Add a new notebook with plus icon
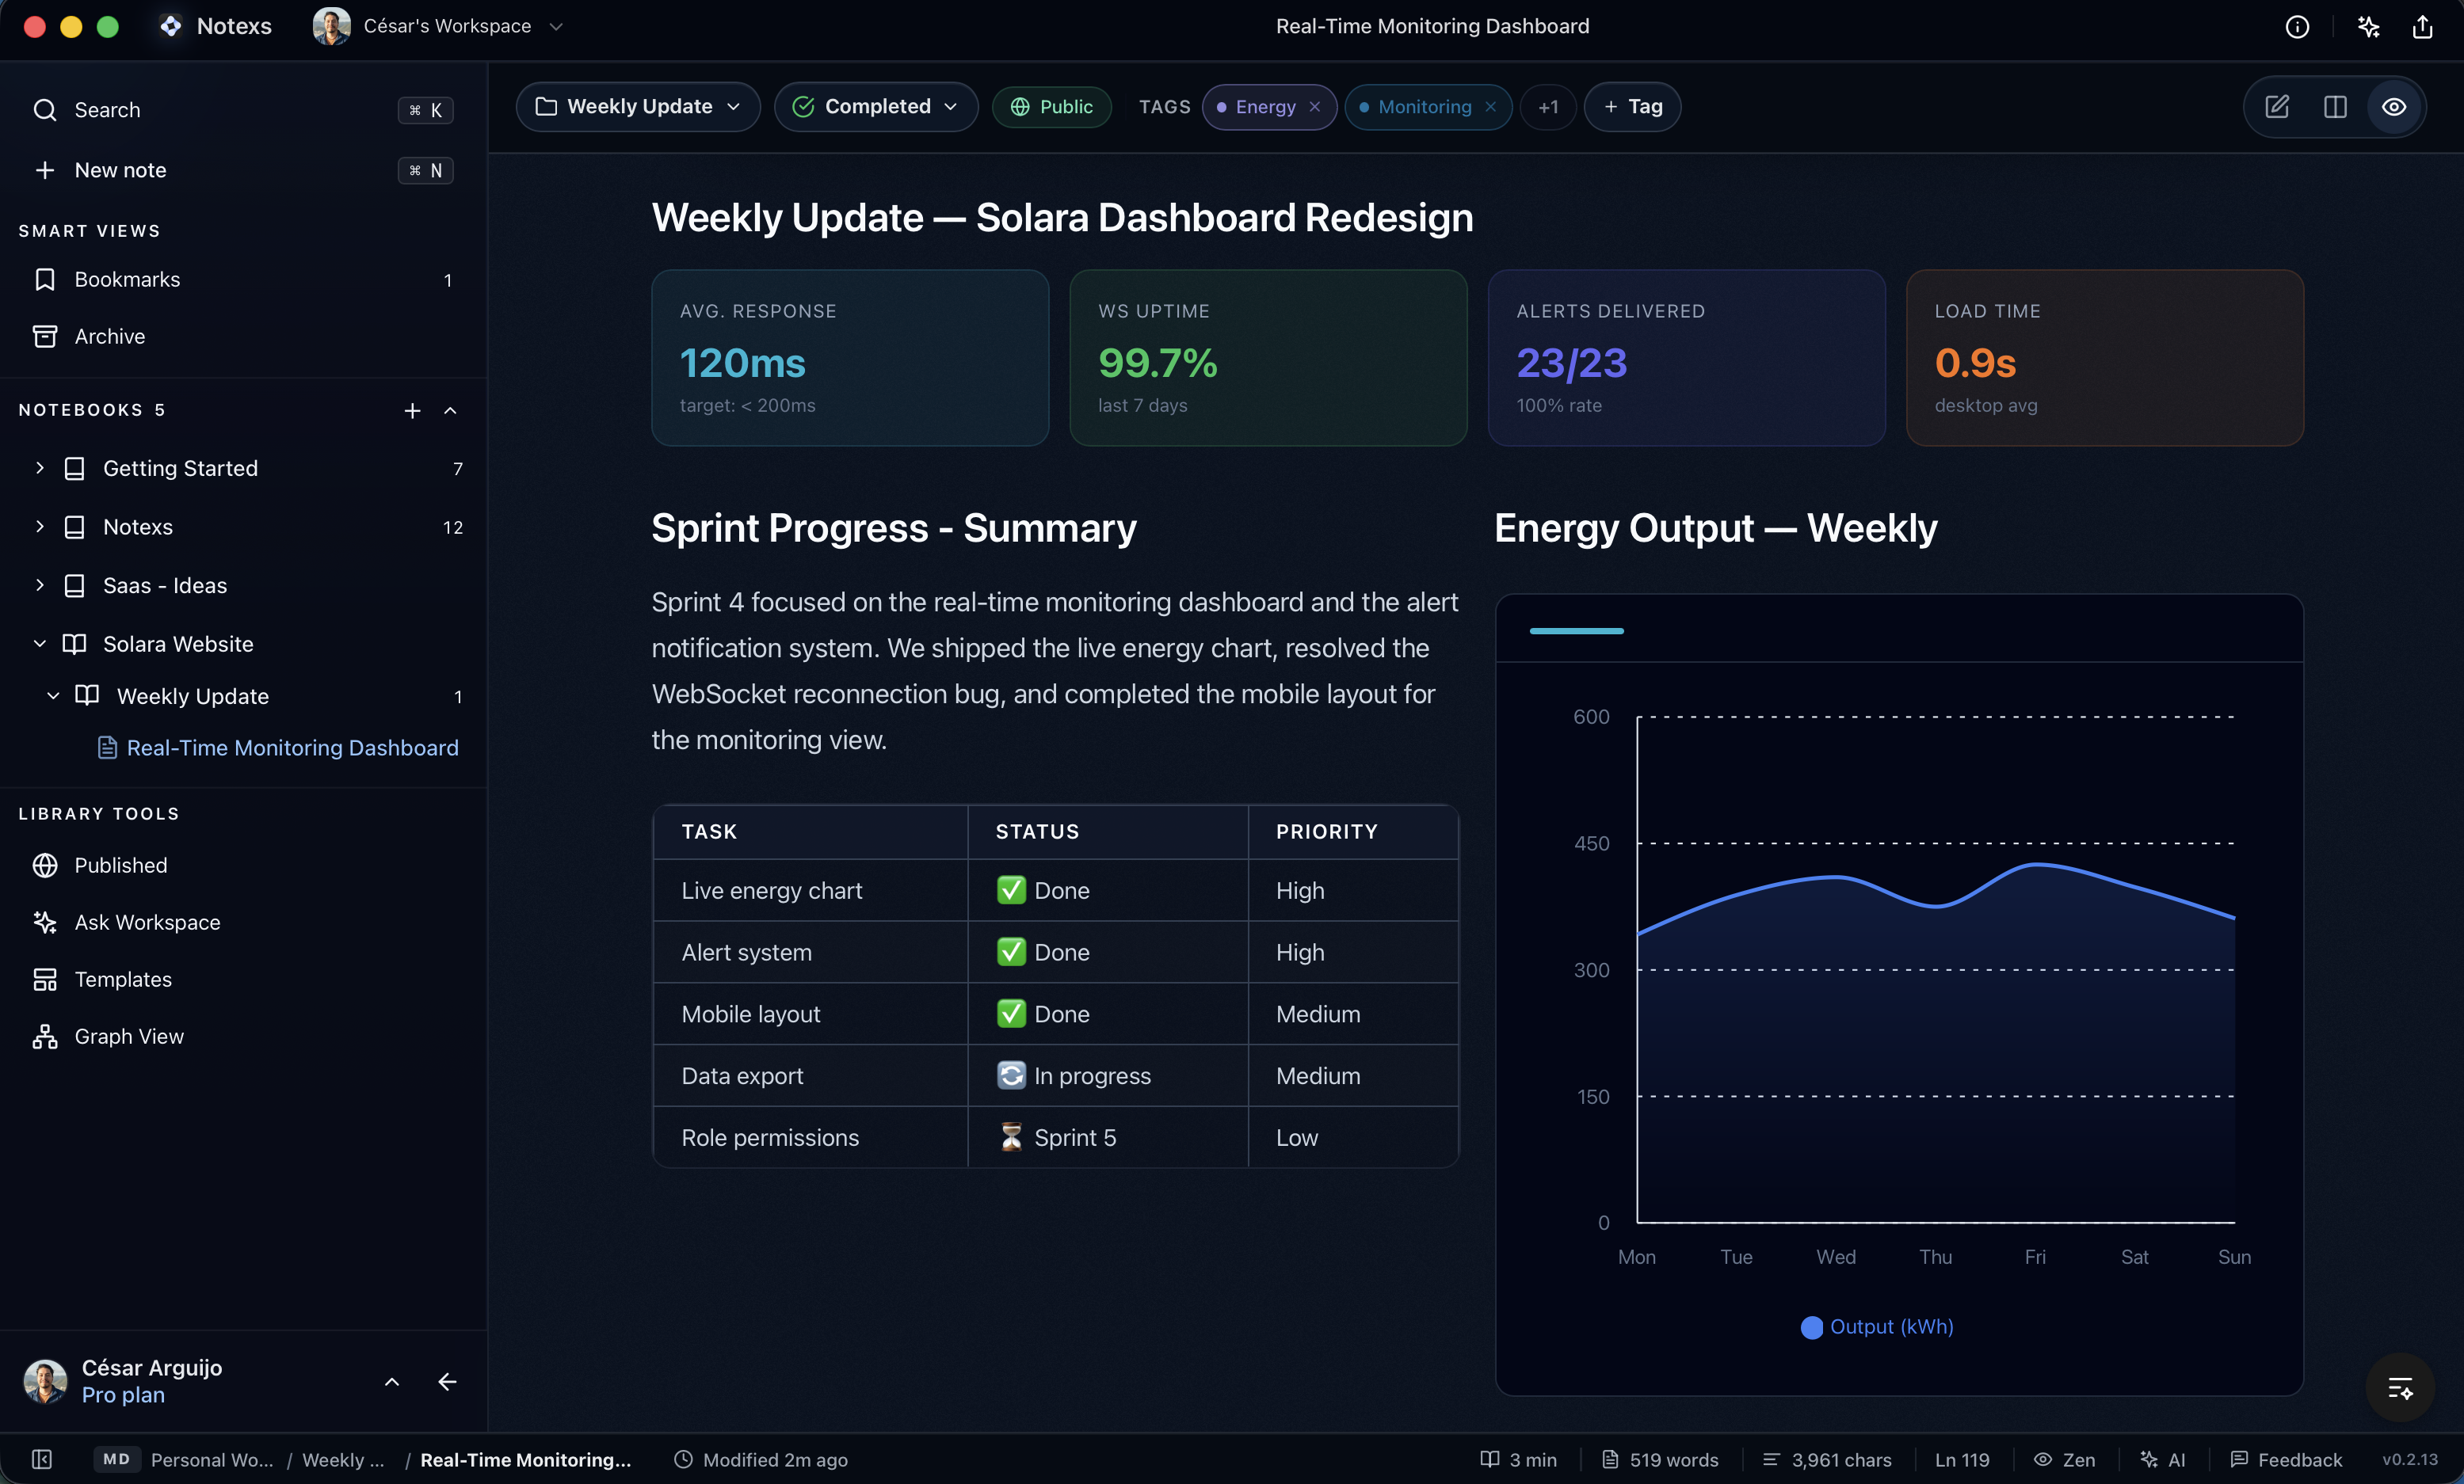 point(412,411)
